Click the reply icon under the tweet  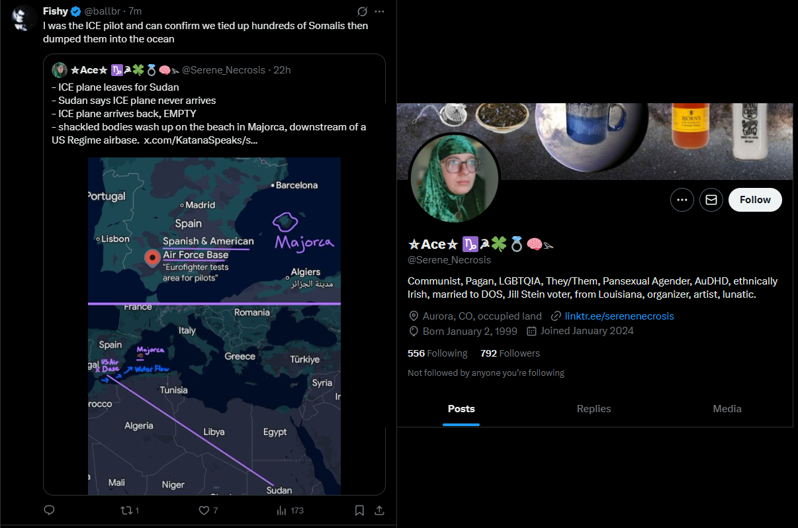tap(49, 510)
